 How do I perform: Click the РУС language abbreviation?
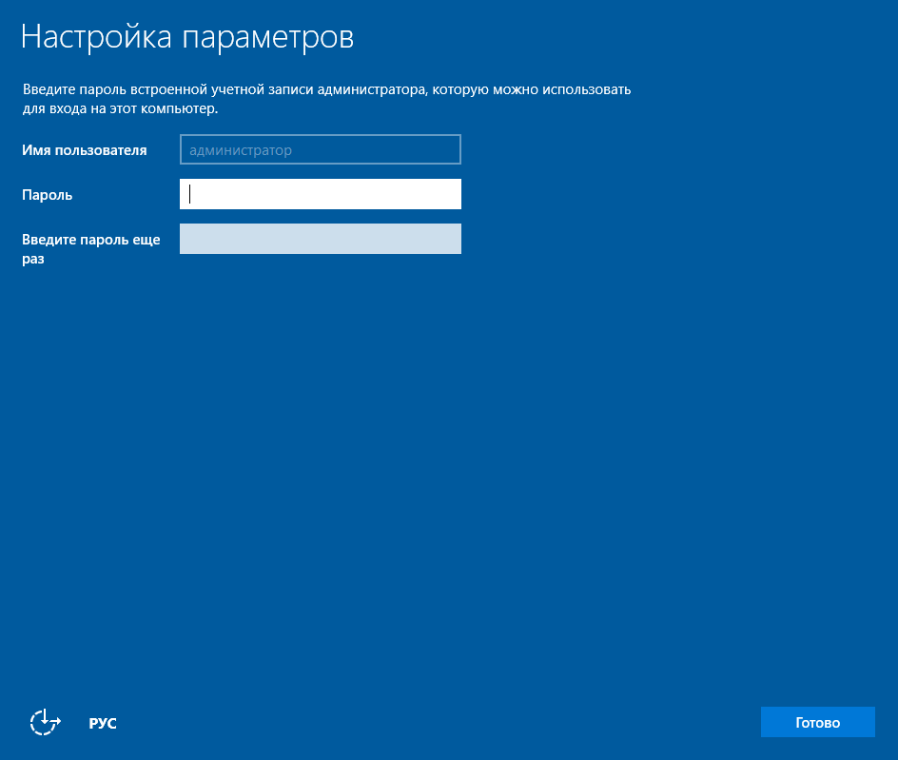[103, 723]
